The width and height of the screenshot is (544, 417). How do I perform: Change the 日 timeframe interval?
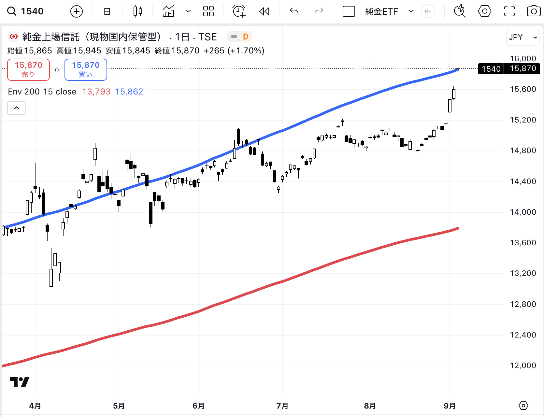click(x=107, y=12)
